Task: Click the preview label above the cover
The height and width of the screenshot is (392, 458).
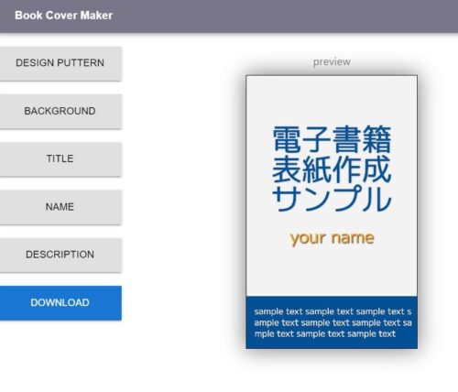Action: tap(332, 62)
